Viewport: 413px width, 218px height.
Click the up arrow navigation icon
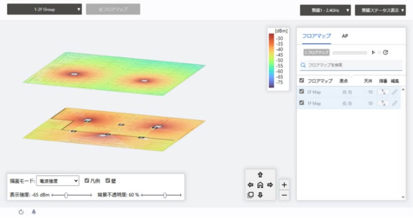pyautogui.click(x=260, y=175)
